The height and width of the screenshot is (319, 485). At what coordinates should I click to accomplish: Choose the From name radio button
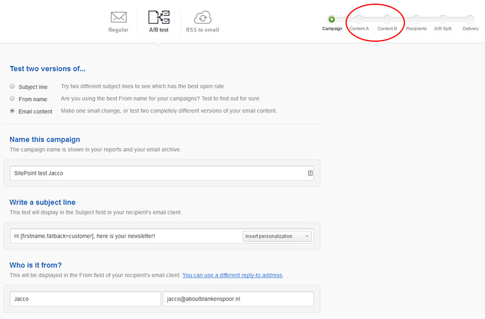click(x=12, y=99)
